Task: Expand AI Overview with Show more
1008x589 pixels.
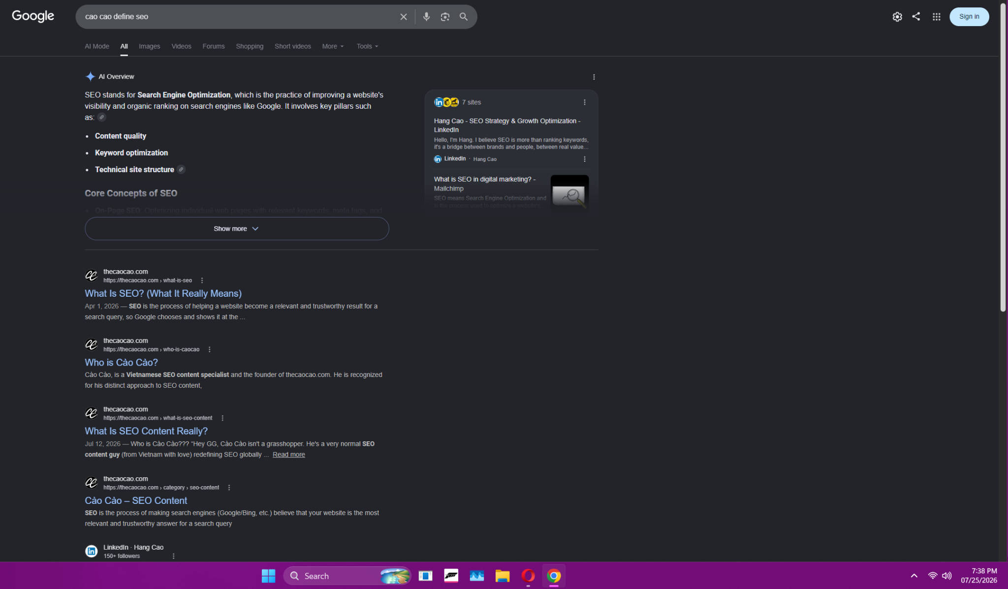Action: tap(237, 229)
